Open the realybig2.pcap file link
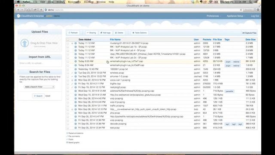This screenshot has height=155, width=275. click(118, 87)
